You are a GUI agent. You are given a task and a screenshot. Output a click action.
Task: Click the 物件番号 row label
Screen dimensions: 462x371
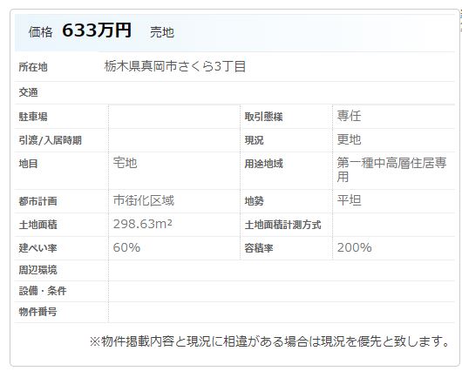point(37,312)
